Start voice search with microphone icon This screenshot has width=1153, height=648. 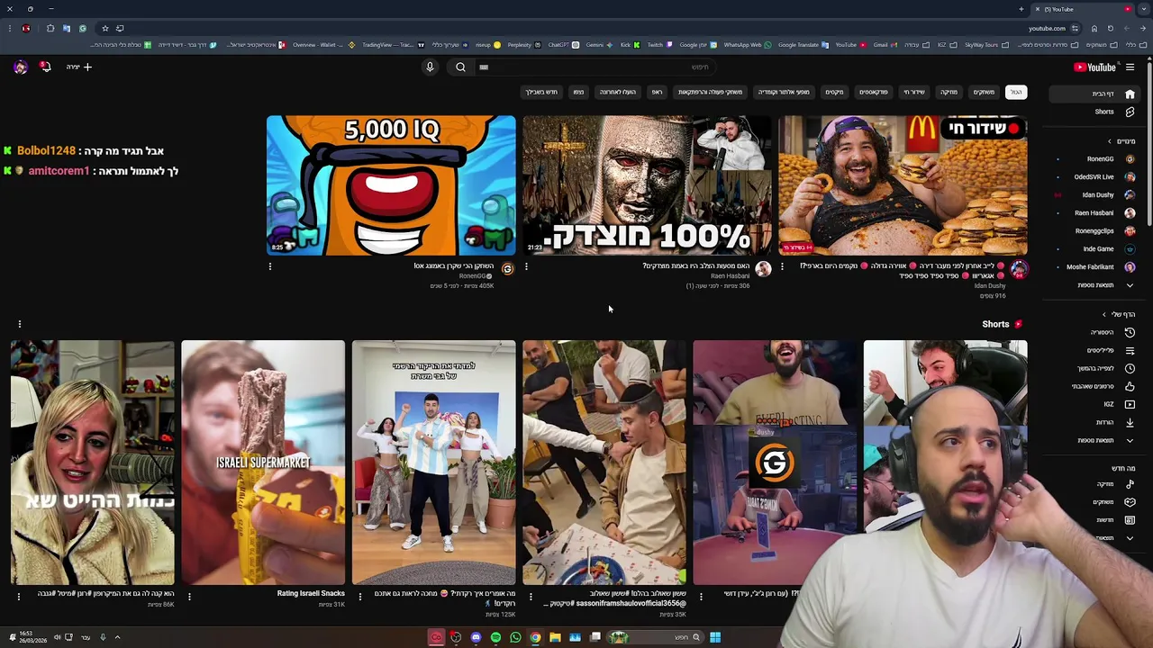(x=430, y=67)
